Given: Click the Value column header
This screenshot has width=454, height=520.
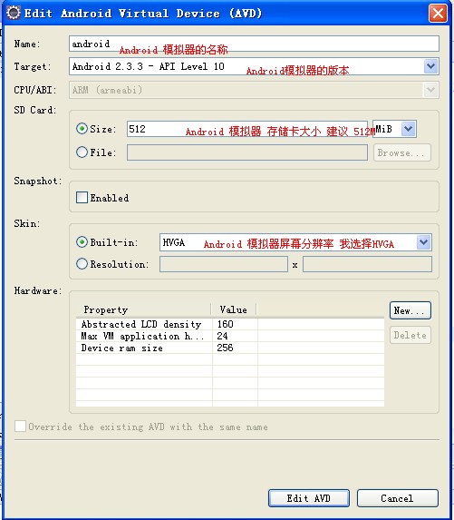Looking at the screenshot, I should click(234, 309).
